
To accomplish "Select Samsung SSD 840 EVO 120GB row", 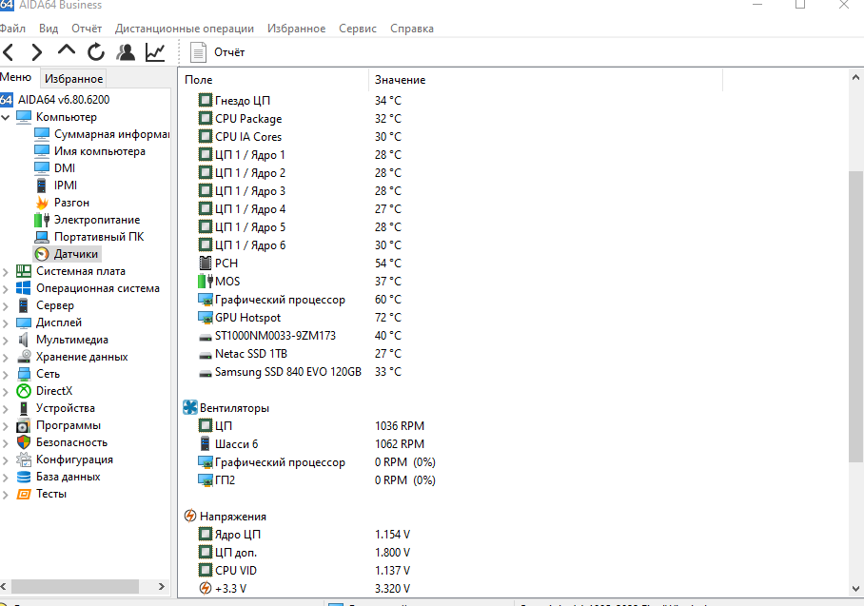I will pyautogui.click(x=301, y=372).
